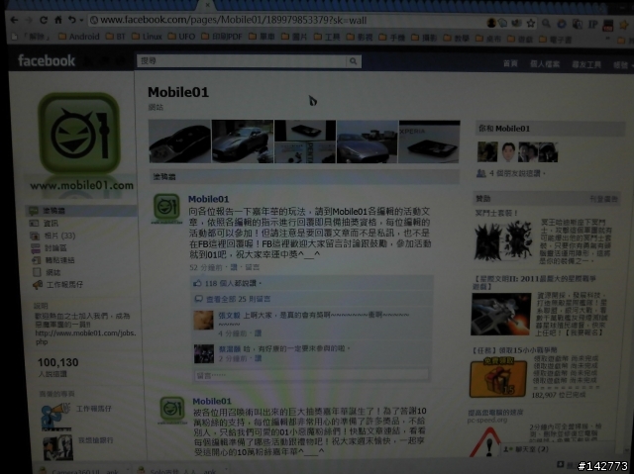
Task: Open the XPERIA phone photo thumbnail
Action: (429, 142)
